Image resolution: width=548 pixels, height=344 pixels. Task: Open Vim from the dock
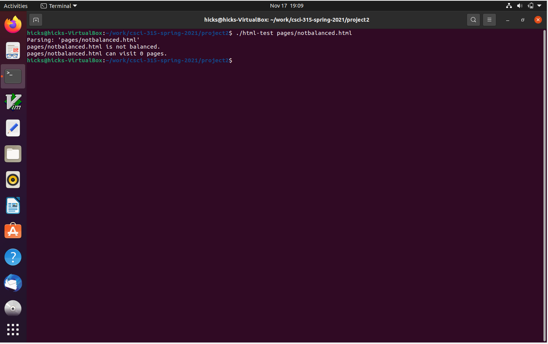coord(13,102)
